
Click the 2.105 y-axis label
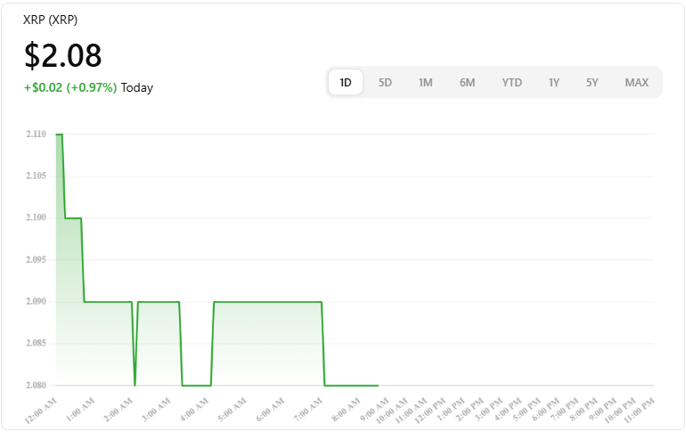(36, 175)
